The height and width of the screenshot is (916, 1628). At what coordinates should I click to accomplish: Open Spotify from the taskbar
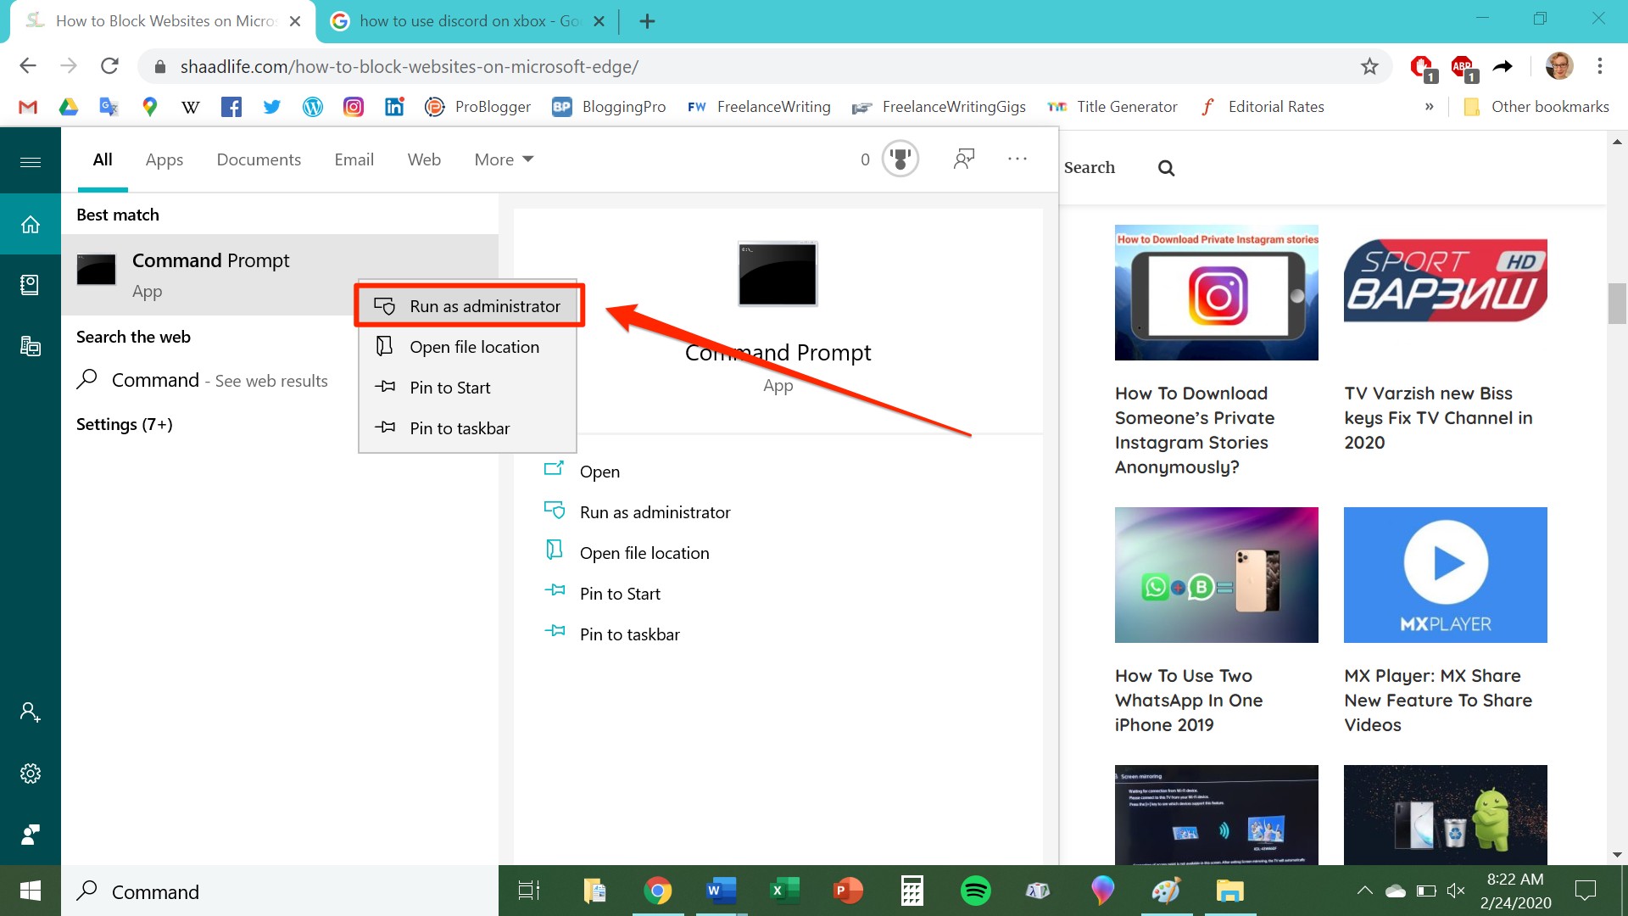(976, 891)
